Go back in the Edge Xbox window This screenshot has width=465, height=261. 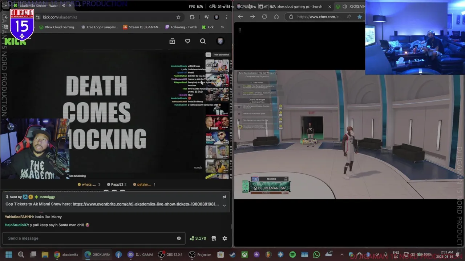(240, 17)
